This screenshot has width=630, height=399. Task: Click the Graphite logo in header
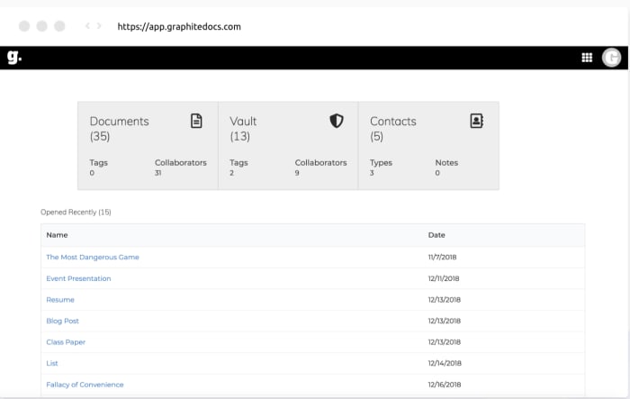tap(13, 58)
